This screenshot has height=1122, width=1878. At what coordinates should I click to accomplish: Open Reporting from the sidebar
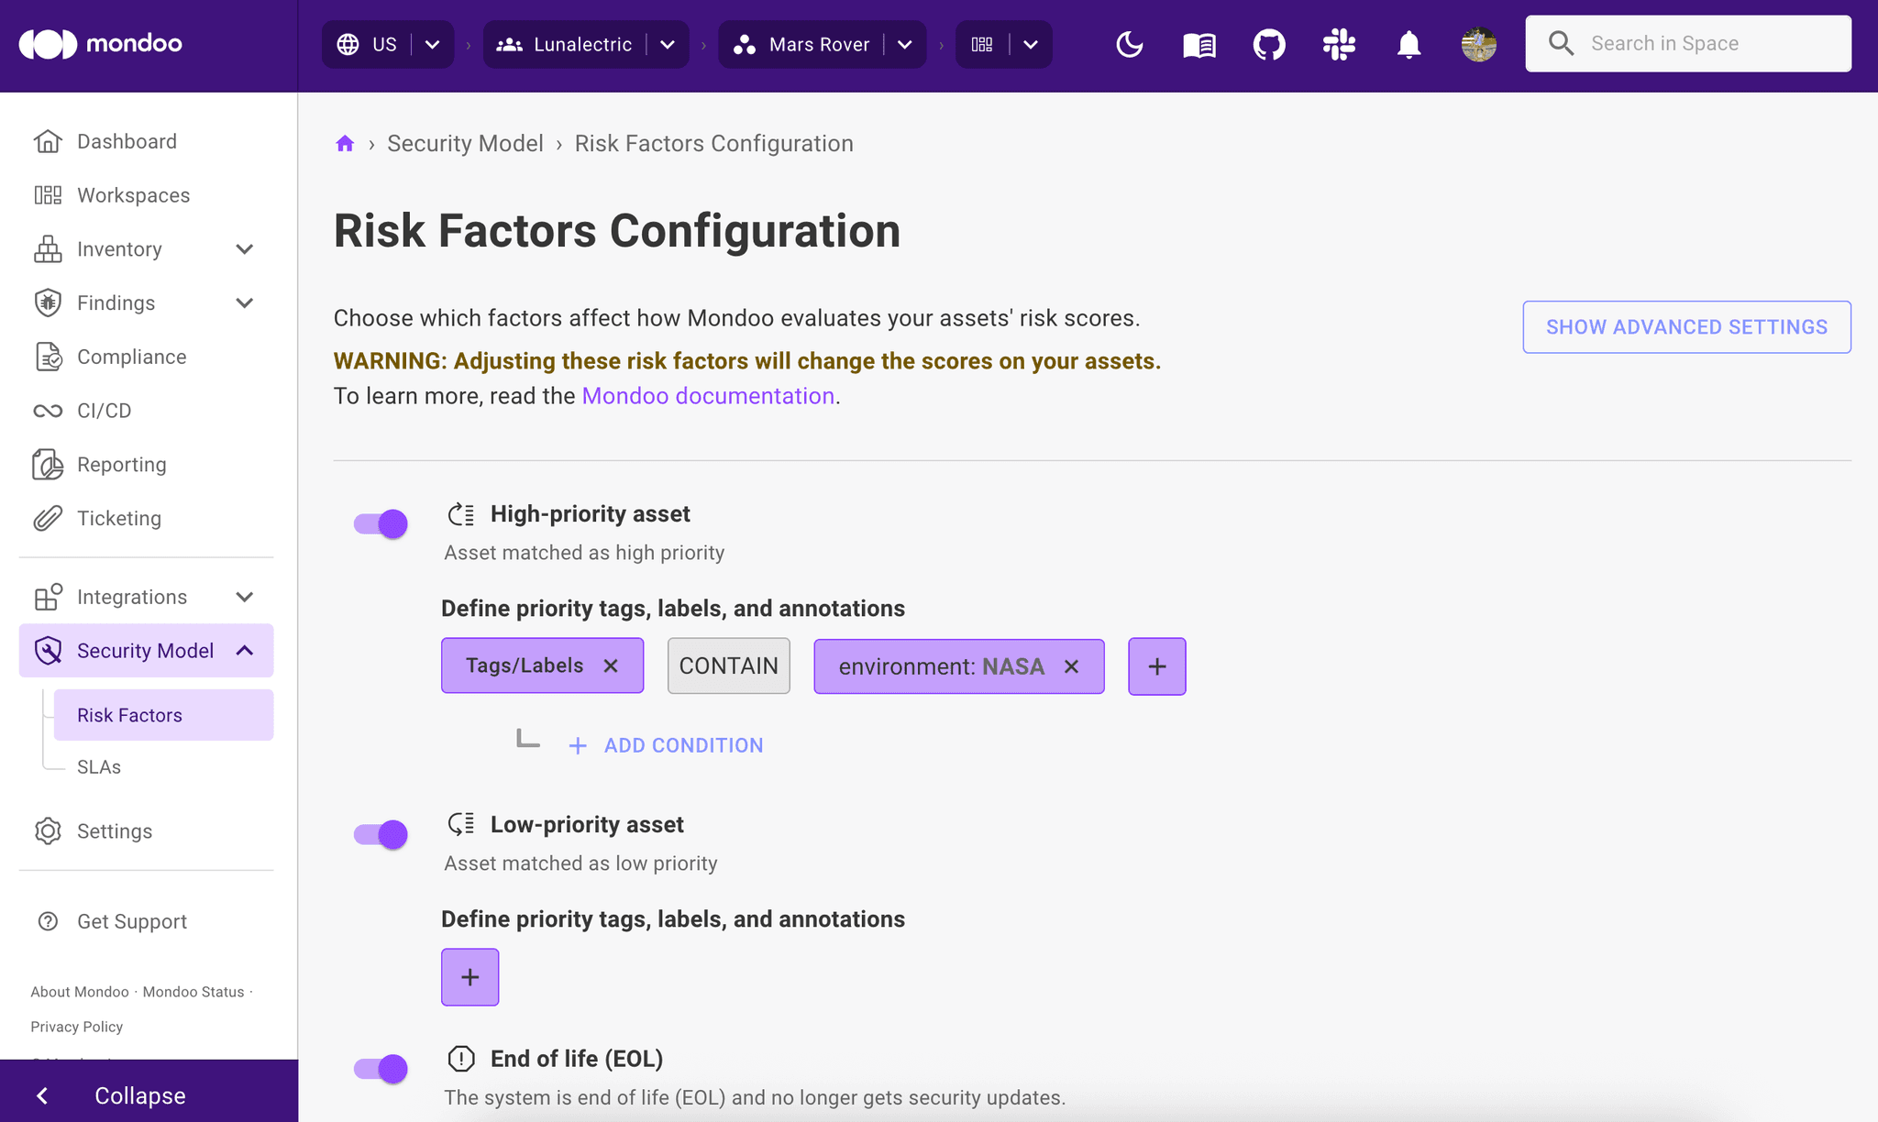point(120,464)
